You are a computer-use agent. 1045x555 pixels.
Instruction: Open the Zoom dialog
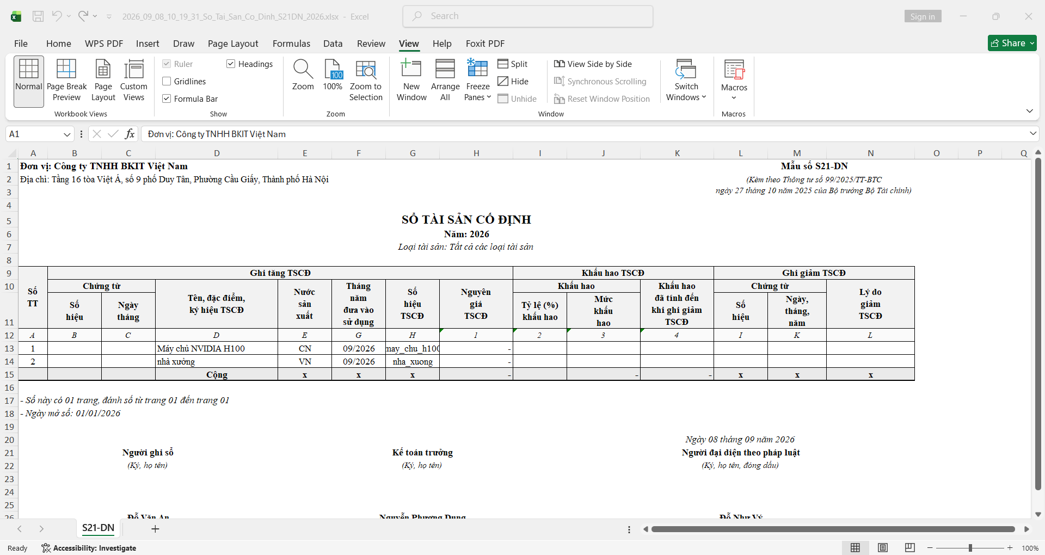[303, 76]
